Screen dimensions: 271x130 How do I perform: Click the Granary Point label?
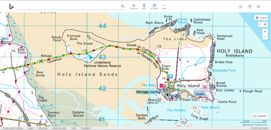pos(53,114)
